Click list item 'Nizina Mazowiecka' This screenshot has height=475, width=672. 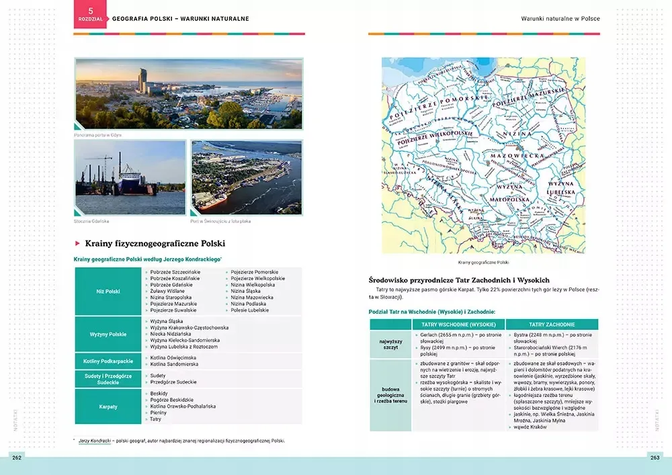click(251, 297)
